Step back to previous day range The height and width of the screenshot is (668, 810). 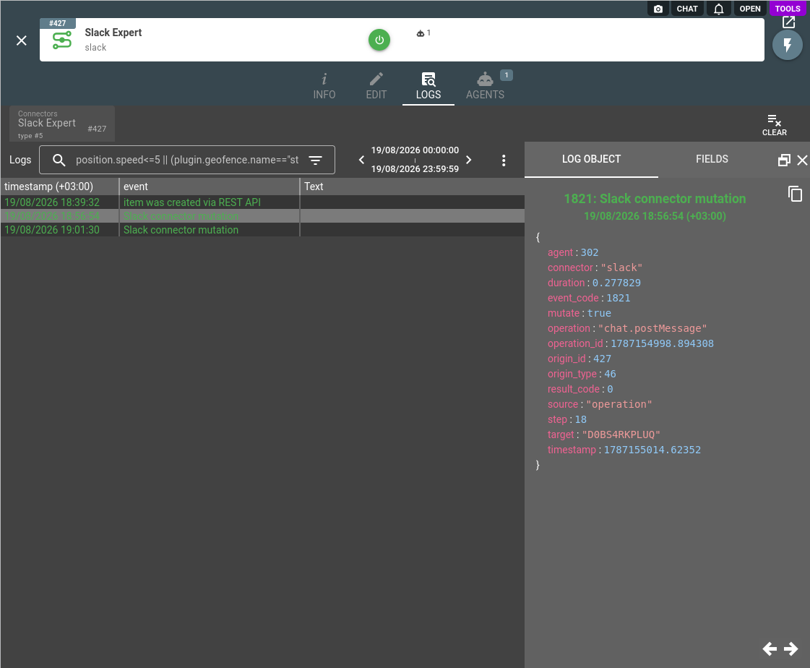[x=361, y=160]
